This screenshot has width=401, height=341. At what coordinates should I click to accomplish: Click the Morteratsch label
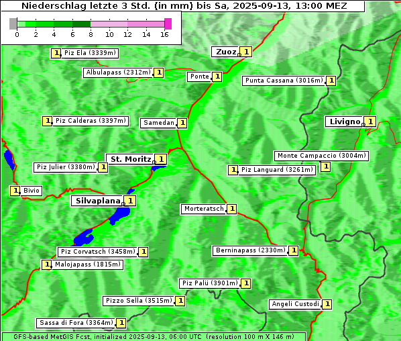coord(204,209)
